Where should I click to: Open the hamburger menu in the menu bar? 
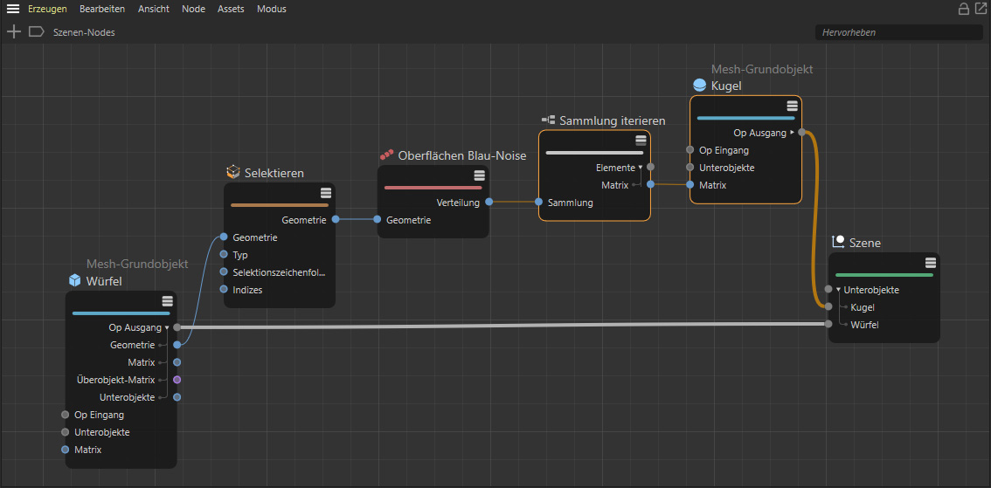13,9
